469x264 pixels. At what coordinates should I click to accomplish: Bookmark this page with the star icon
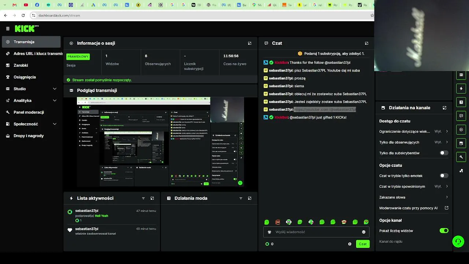pyautogui.click(x=372, y=15)
